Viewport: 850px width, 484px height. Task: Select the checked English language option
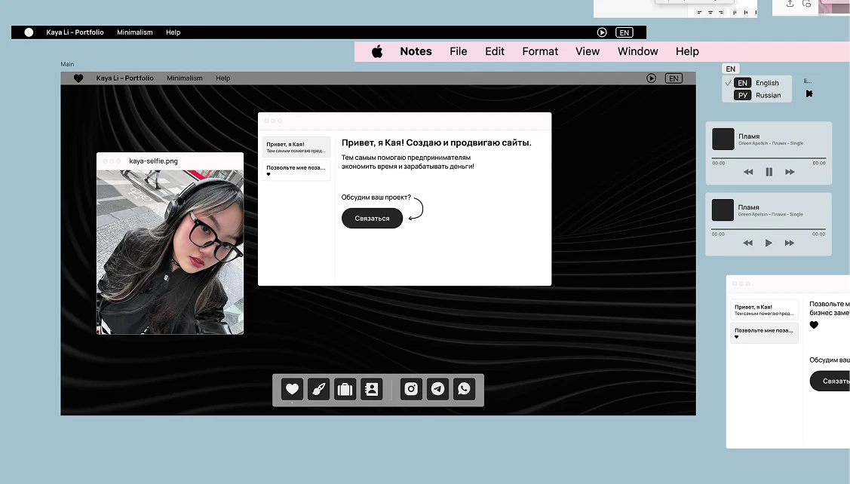tap(756, 83)
